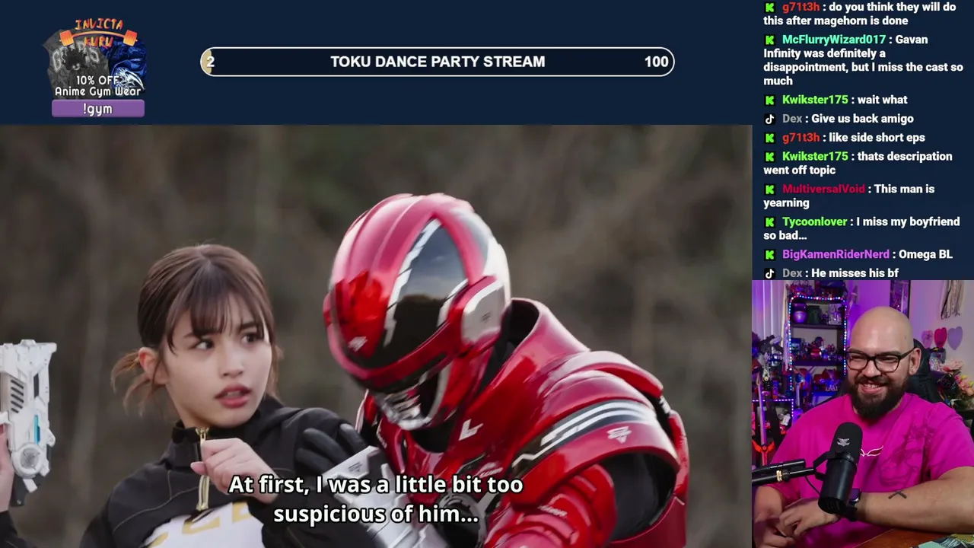Click the streamer webcam feed

click(x=863, y=414)
